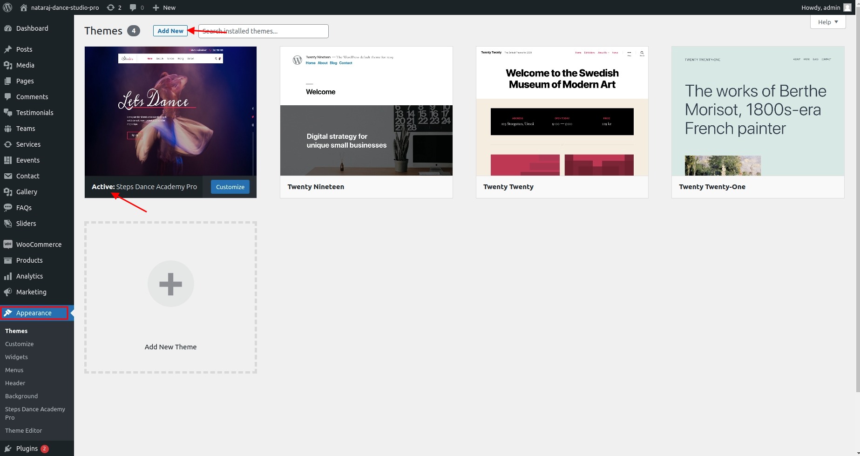
Task: Click the Plugins update badge showing 2
Action: click(45, 449)
